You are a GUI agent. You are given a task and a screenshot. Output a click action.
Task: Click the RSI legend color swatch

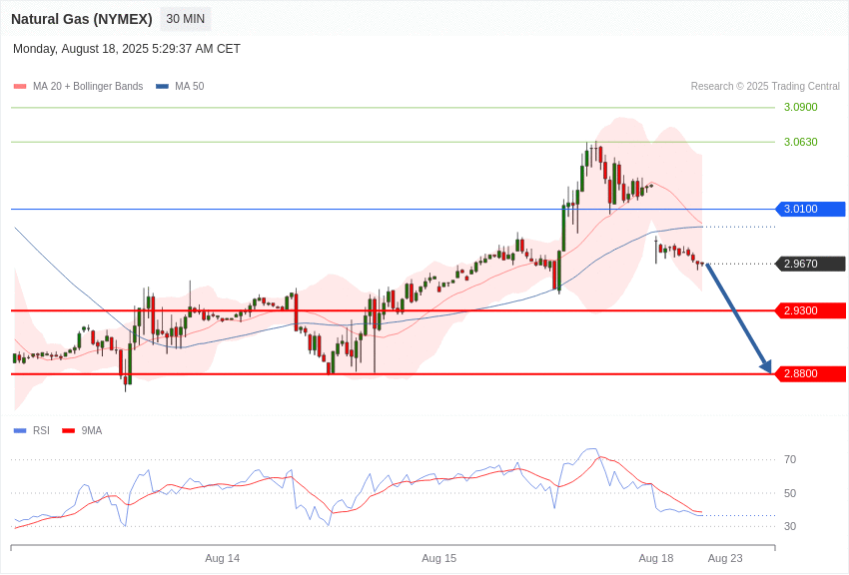[20, 430]
